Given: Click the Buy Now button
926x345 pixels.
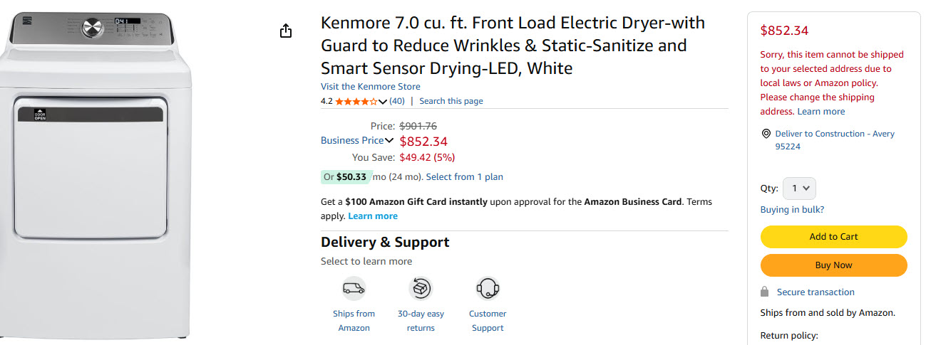Looking at the screenshot, I should [833, 265].
